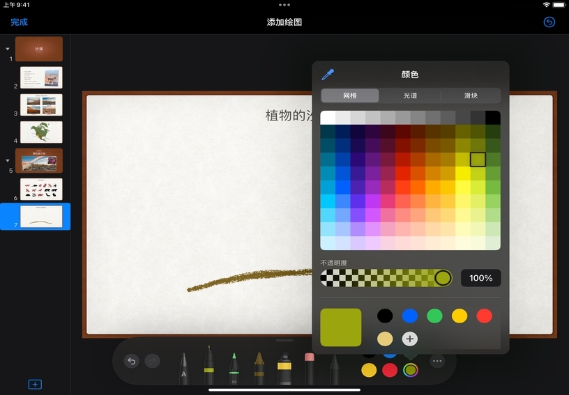Viewport: 569px width, 395px height.
Task: Click the 100% opacity value field
Action: point(480,278)
